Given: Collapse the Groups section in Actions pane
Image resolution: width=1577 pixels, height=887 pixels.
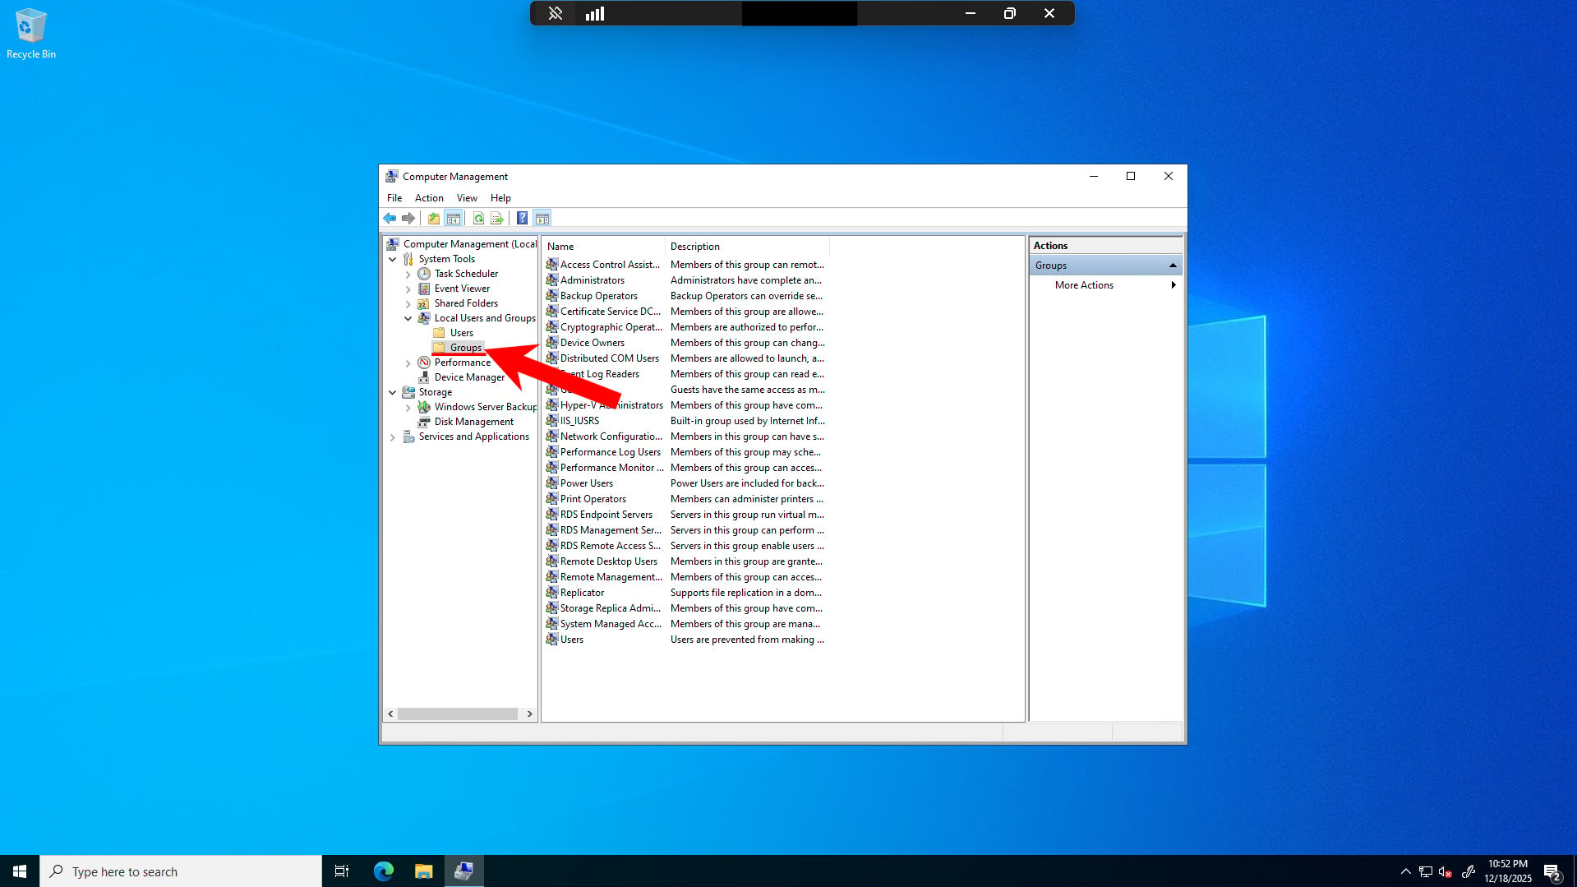Looking at the screenshot, I should pyautogui.click(x=1172, y=266).
